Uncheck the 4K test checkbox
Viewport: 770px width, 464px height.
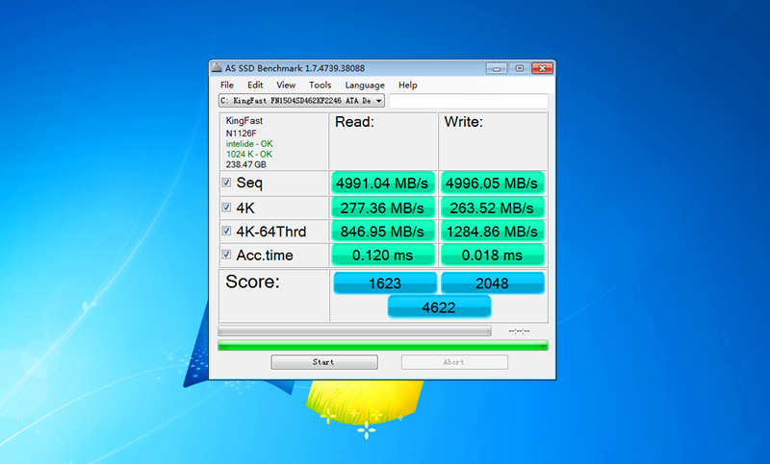tap(226, 208)
